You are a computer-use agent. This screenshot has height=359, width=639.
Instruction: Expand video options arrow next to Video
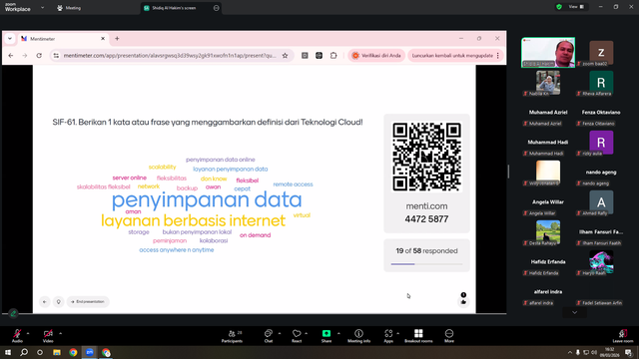60,333
